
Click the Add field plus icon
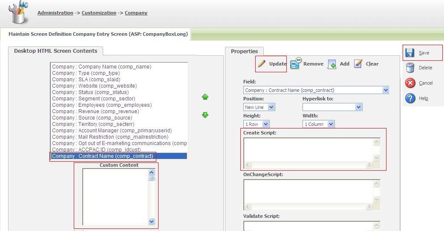pyautogui.click(x=332, y=64)
